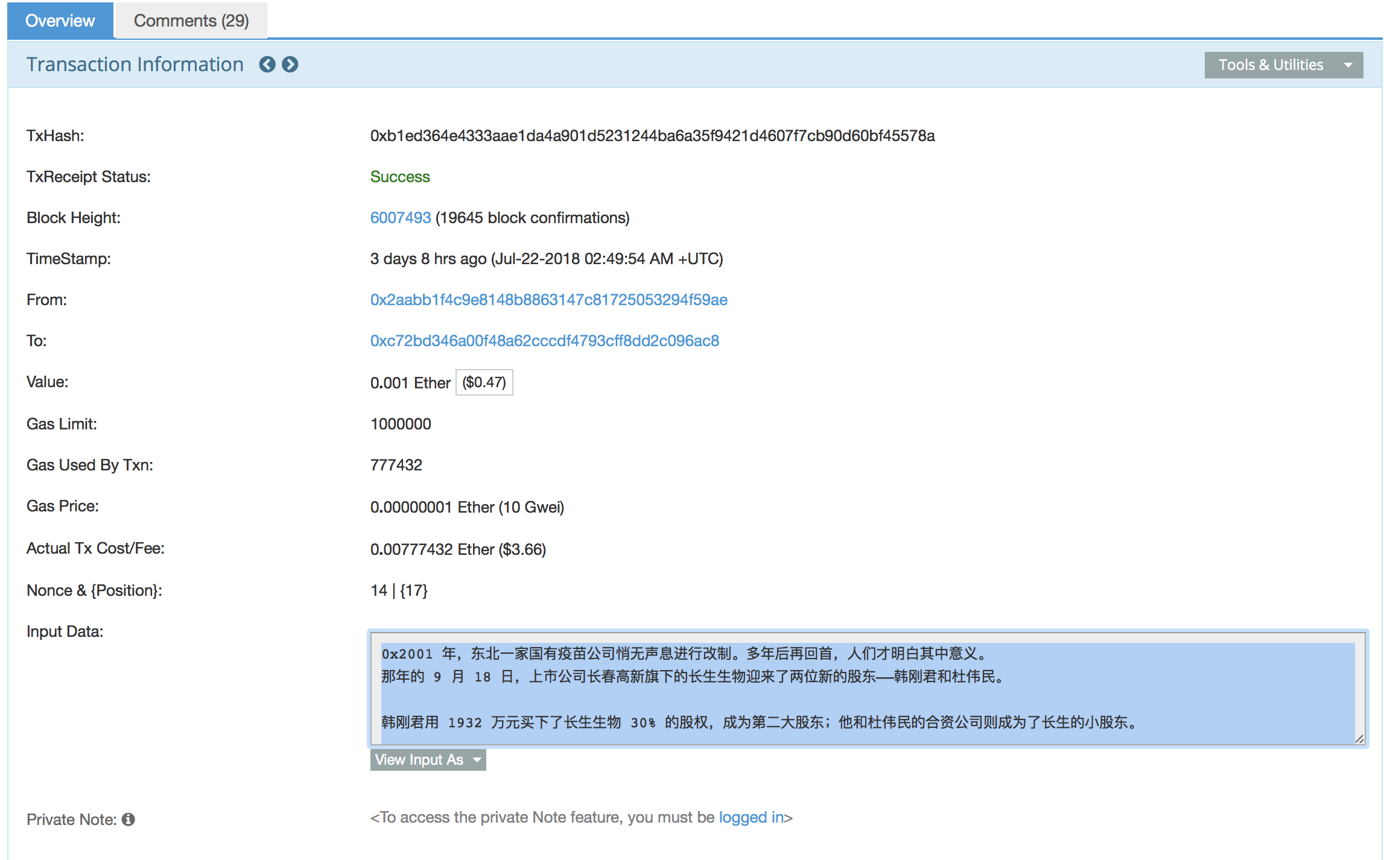Follow the logged in link

(x=751, y=817)
